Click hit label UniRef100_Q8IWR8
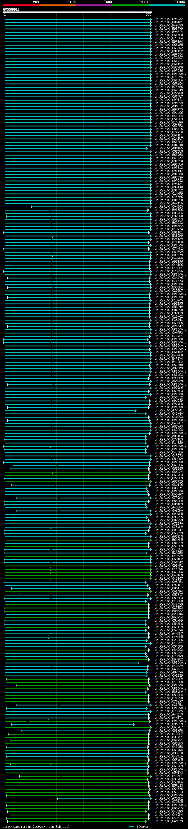This screenshot has height=829, width=188. pos(169,730)
